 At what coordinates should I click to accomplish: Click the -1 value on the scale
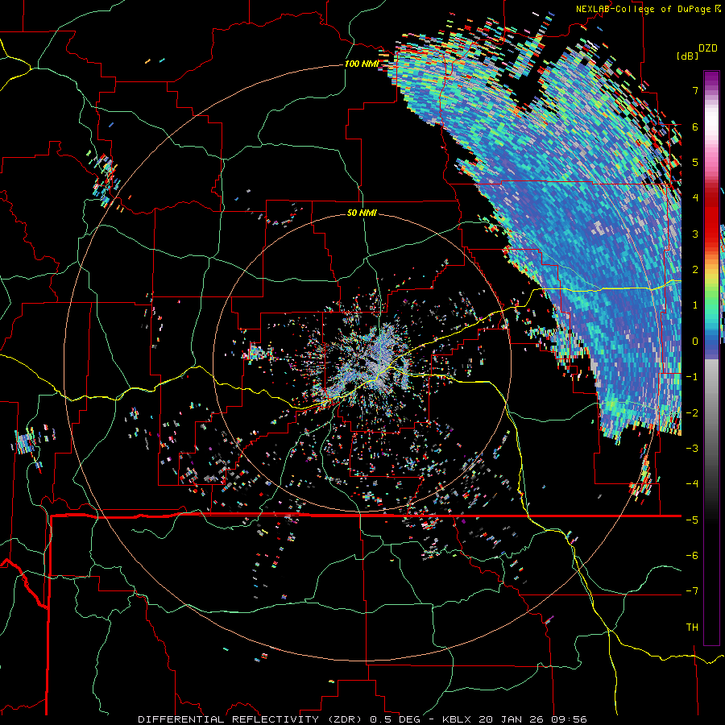pyautogui.click(x=692, y=377)
